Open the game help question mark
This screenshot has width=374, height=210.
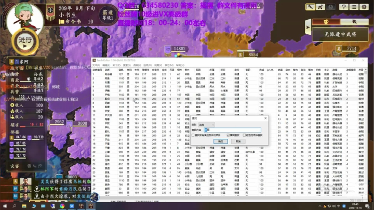point(343,7)
